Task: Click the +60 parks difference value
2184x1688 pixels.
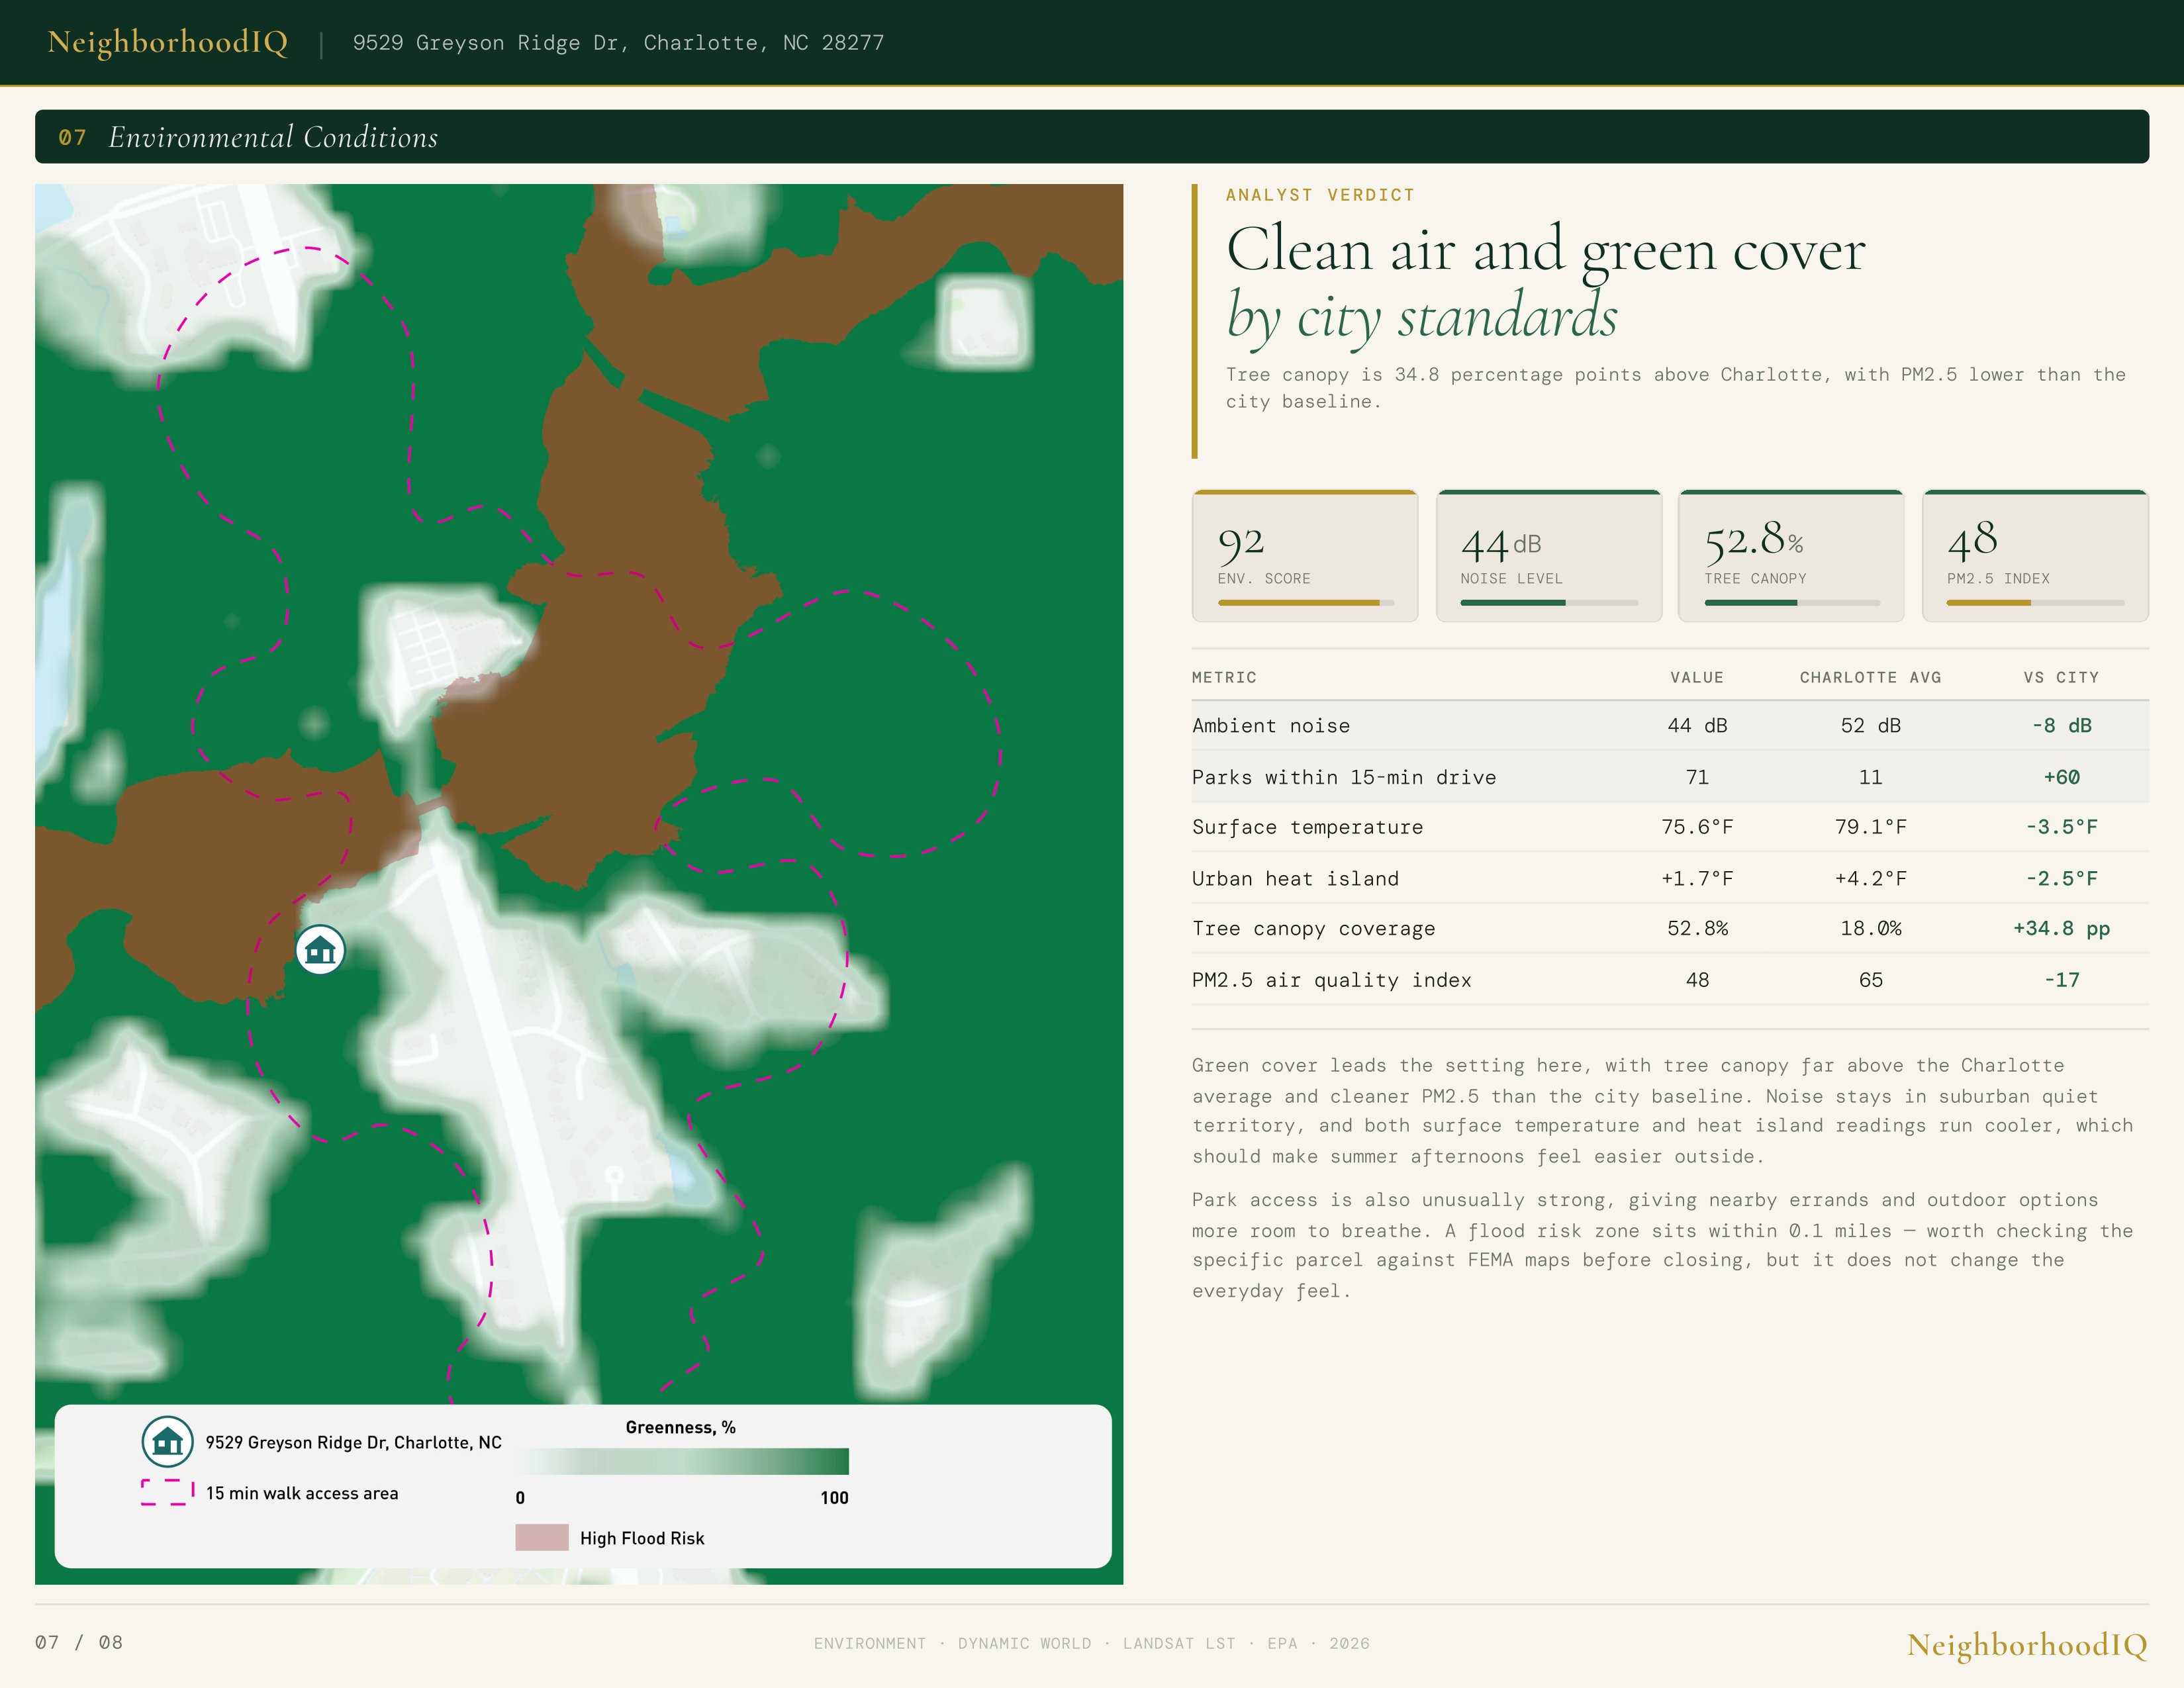Action: (2061, 777)
